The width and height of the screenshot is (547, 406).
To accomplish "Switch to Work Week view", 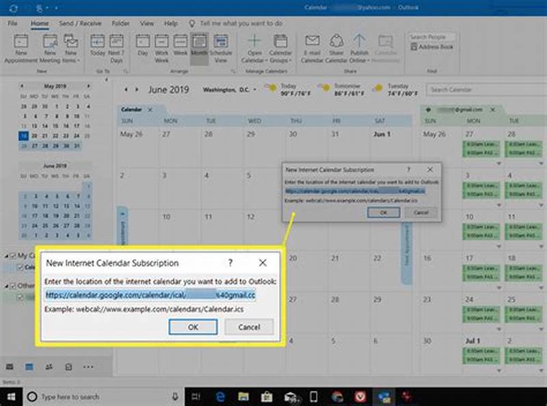I will pos(160,46).
